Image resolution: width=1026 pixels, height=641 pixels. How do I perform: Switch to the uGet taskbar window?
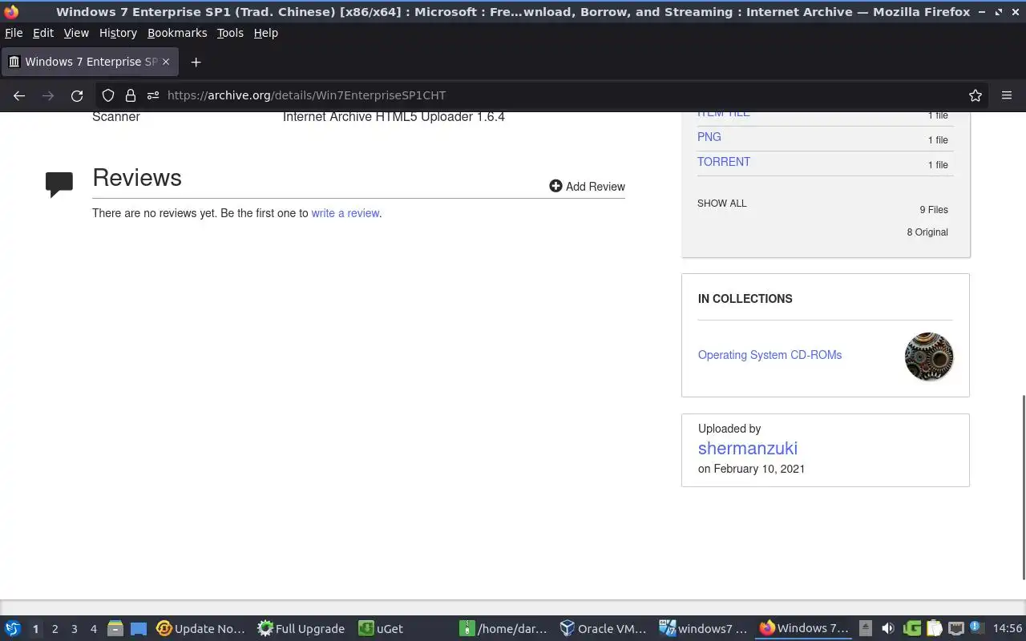[x=381, y=629]
